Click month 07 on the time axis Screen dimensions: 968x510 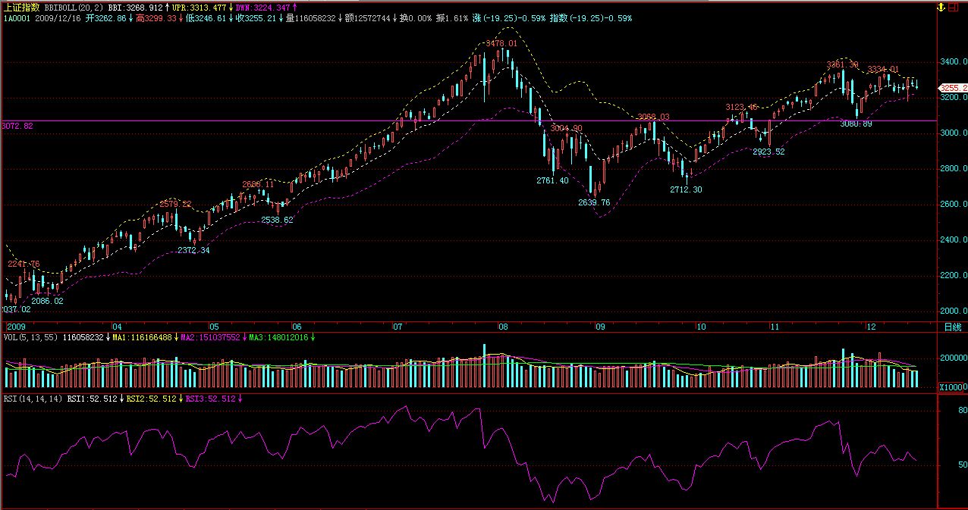(398, 327)
